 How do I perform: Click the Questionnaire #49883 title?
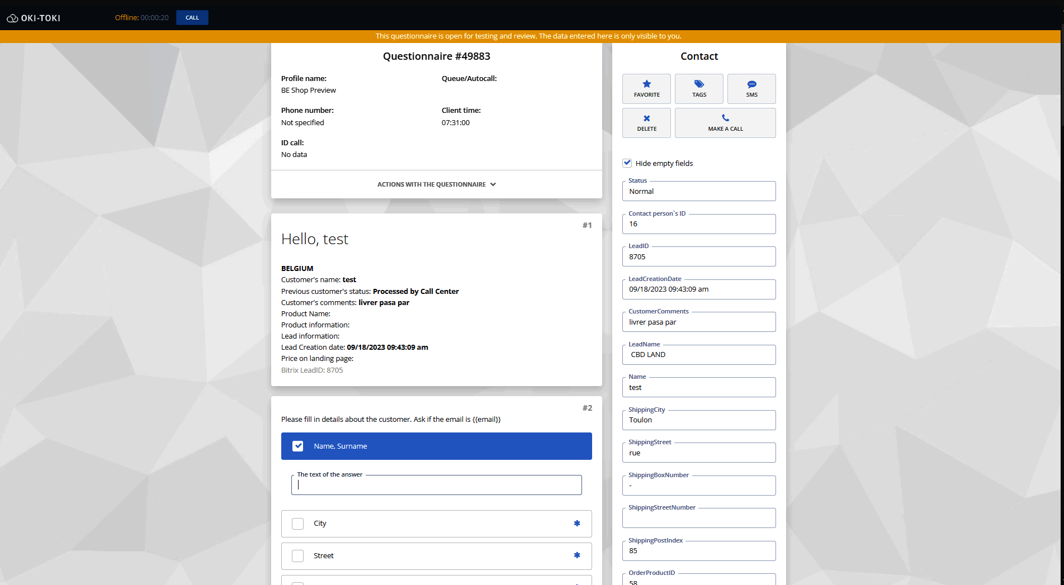coord(437,56)
